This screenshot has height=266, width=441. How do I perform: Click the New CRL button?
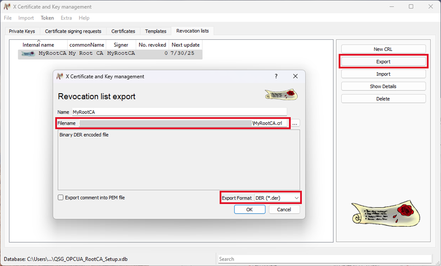[383, 49]
